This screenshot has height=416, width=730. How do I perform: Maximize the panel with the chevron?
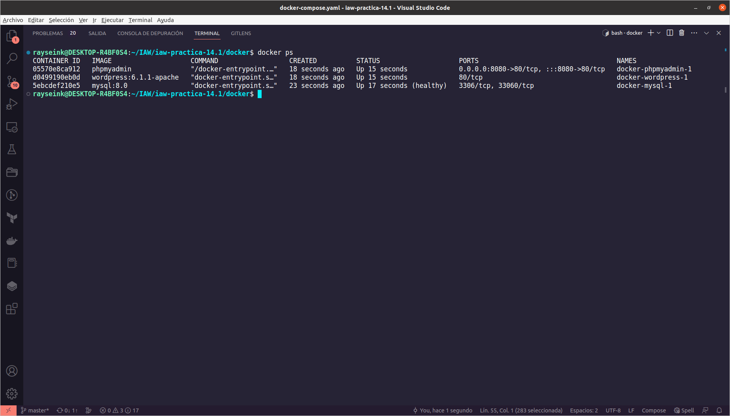pyautogui.click(x=706, y=33)
